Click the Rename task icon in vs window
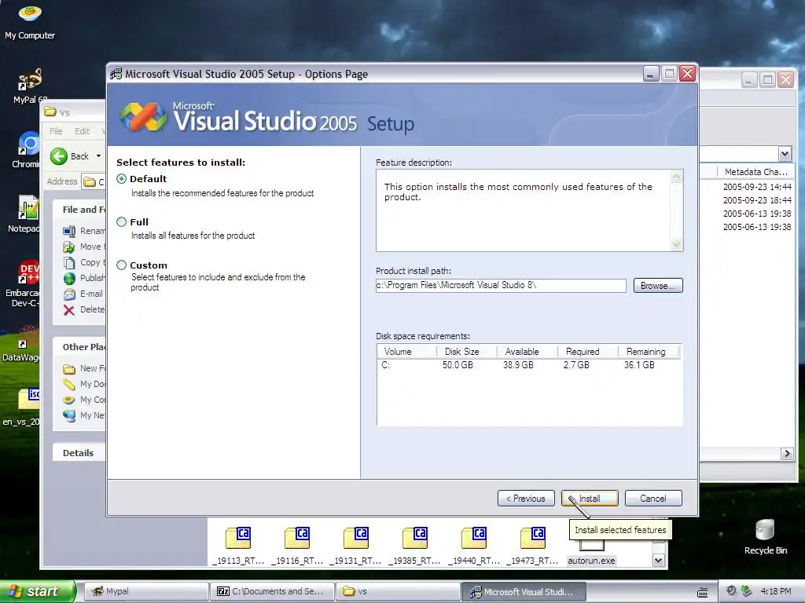805x603 pixels. coord(69,232)
